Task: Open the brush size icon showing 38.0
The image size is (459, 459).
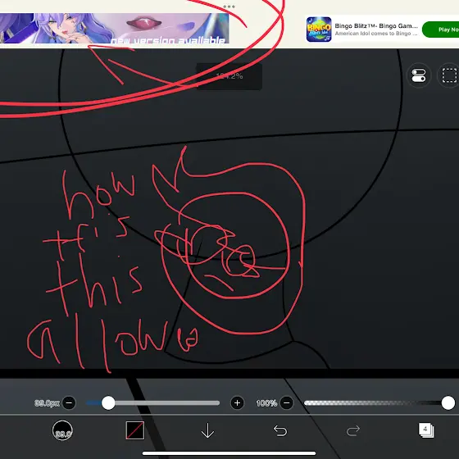Action: pos(62,430)
